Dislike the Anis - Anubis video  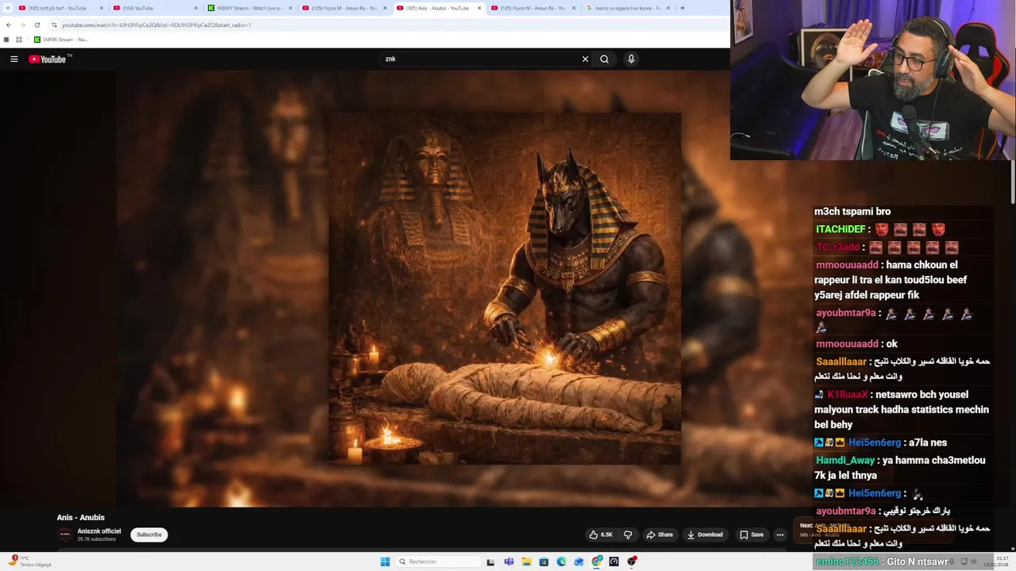point(628,535)
